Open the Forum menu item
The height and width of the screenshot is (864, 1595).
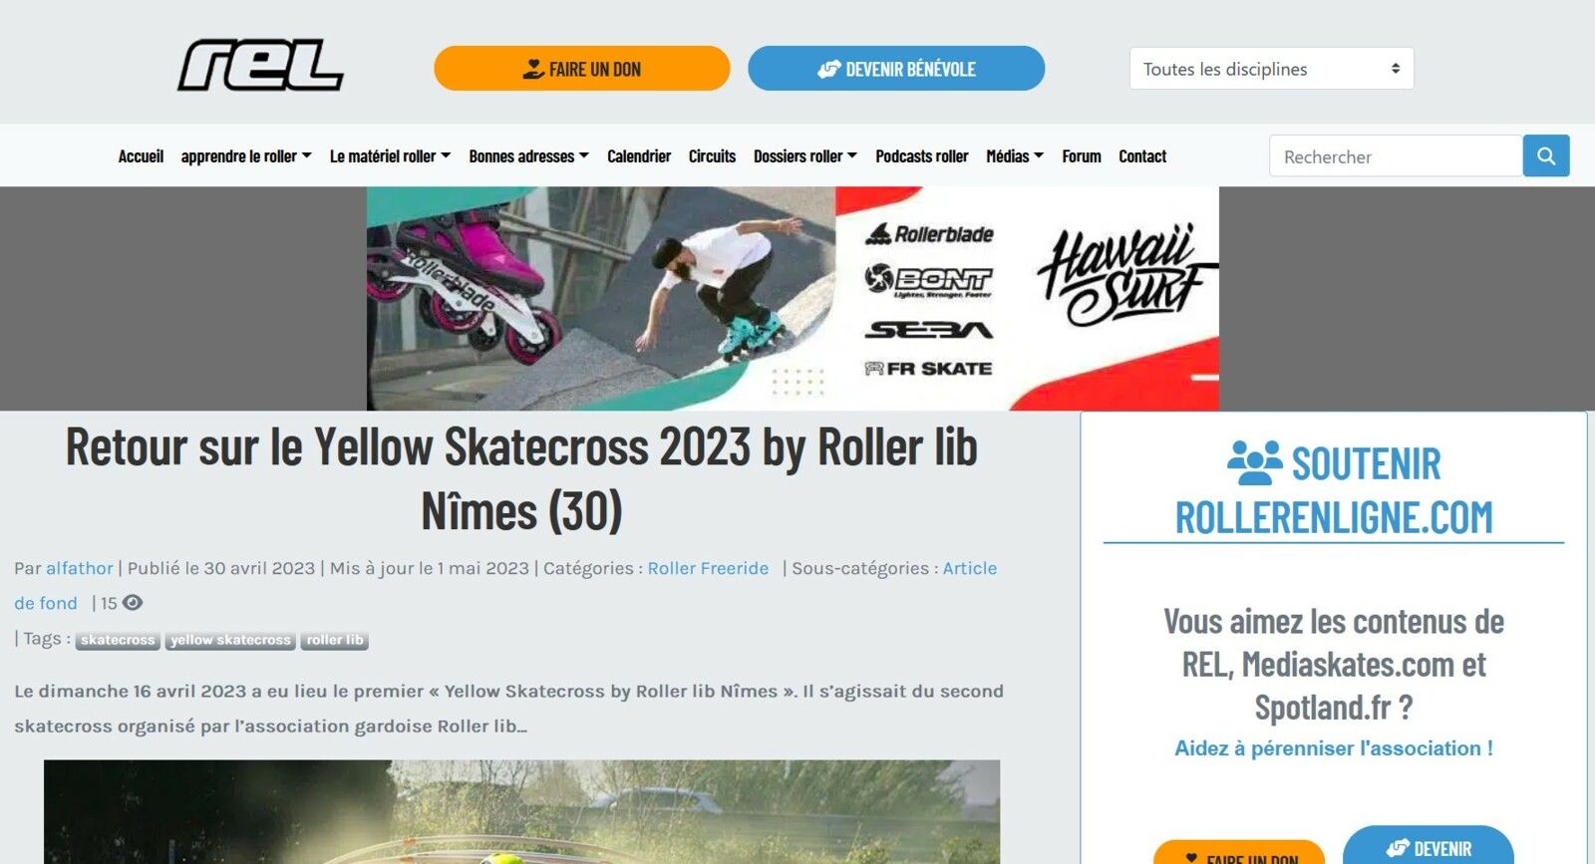pos(1082,156)
